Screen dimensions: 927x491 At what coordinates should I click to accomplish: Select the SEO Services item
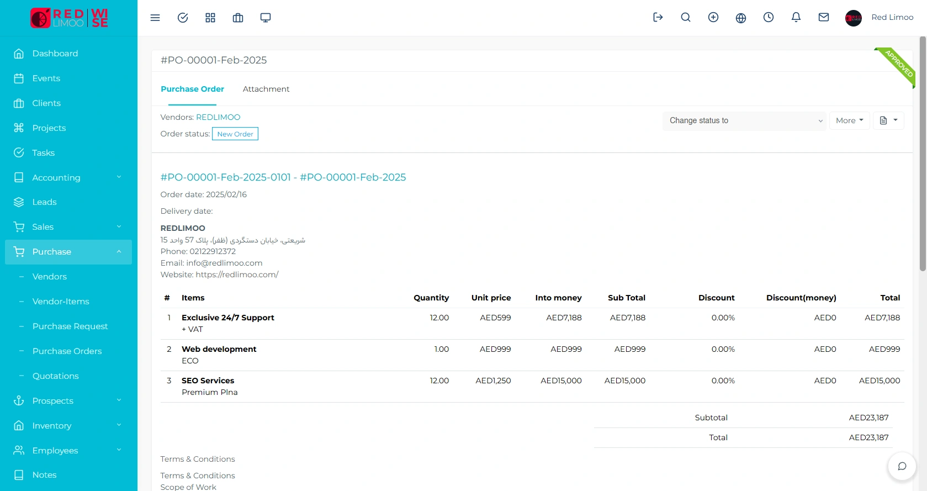click(x=208, y=381)
